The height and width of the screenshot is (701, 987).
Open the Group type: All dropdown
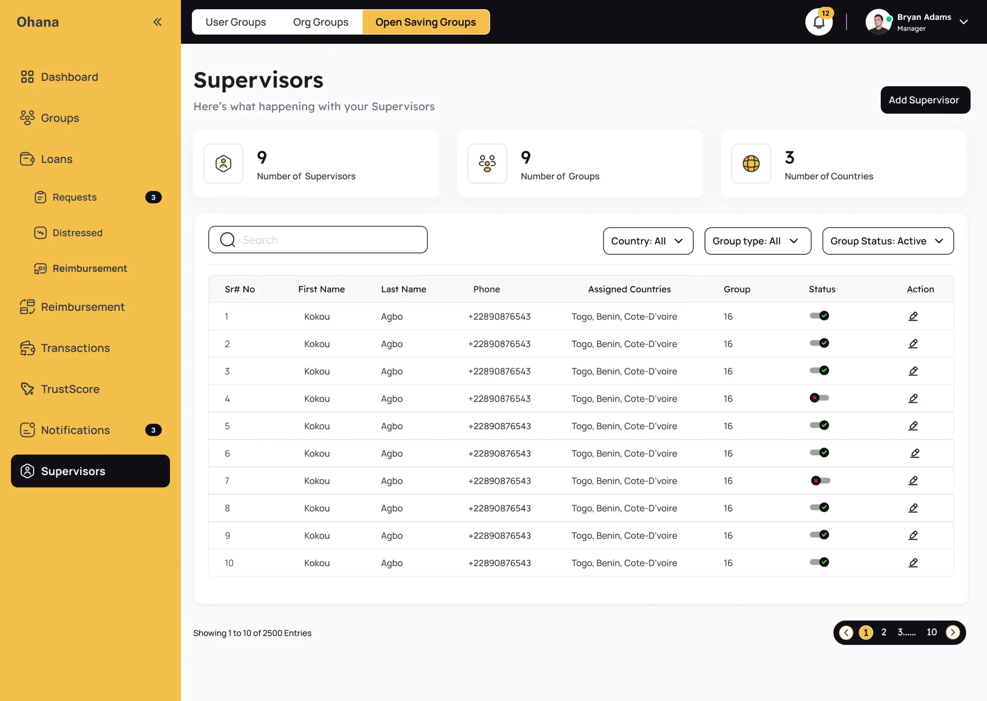point(757,241)
